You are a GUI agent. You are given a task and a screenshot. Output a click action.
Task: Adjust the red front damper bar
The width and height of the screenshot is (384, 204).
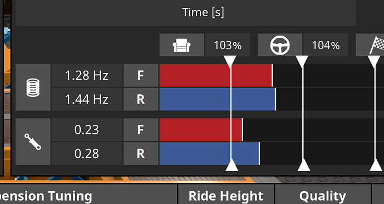point(201,130)
